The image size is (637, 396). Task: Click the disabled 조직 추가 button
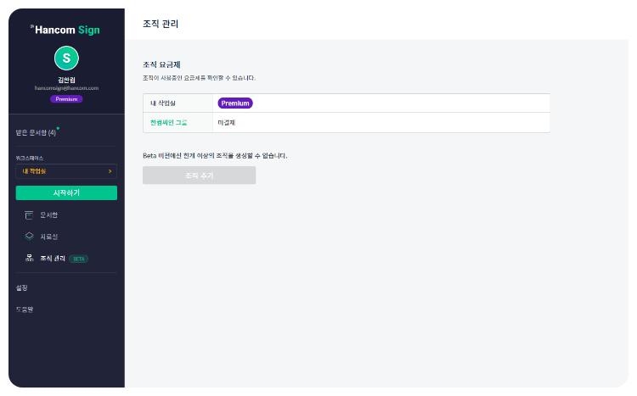pyautogui.click(x=199, y=176)
